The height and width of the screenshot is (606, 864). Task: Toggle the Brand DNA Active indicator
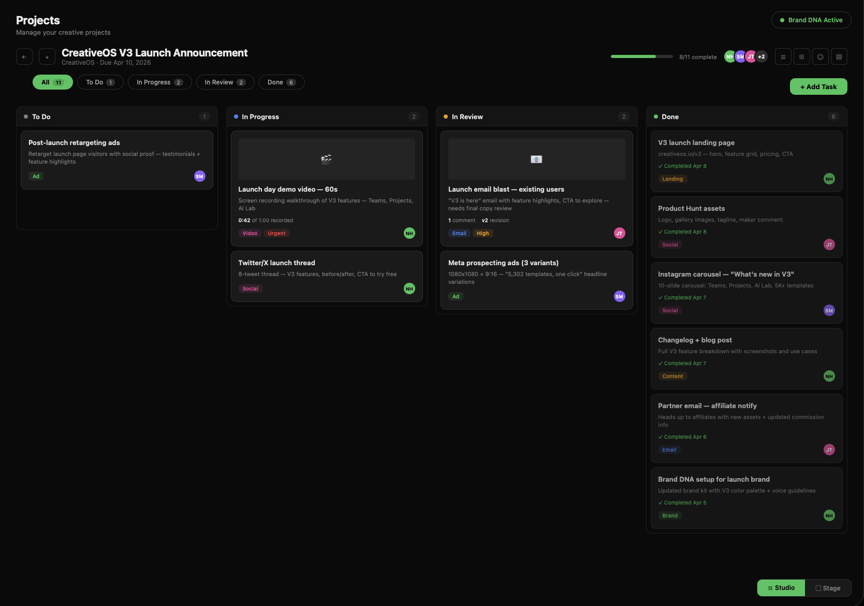point(811,20)
